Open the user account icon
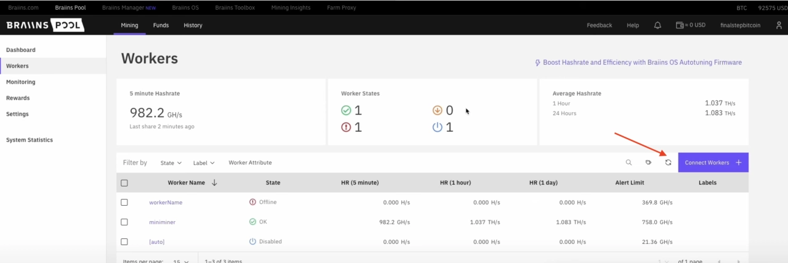Image resolution: width=788 pixels, height=263 pixels. coord(779,25)
